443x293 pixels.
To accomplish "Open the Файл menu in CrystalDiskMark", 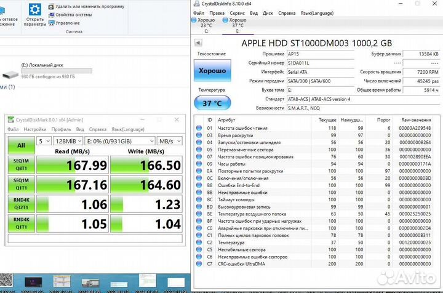I will click(x=13, y=129).
